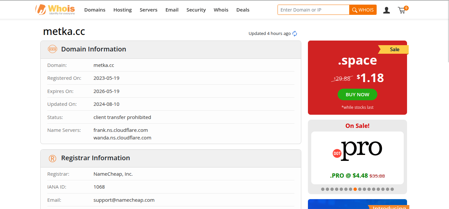Click name server wanda.ns.cloudflare.com
The width and height of the screenshot is (449, 209).
click(x=122, y=138)
